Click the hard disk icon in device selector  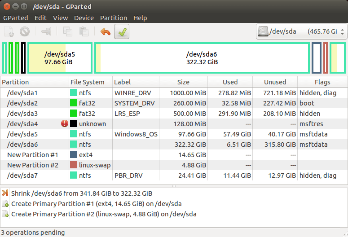(263, 31)
